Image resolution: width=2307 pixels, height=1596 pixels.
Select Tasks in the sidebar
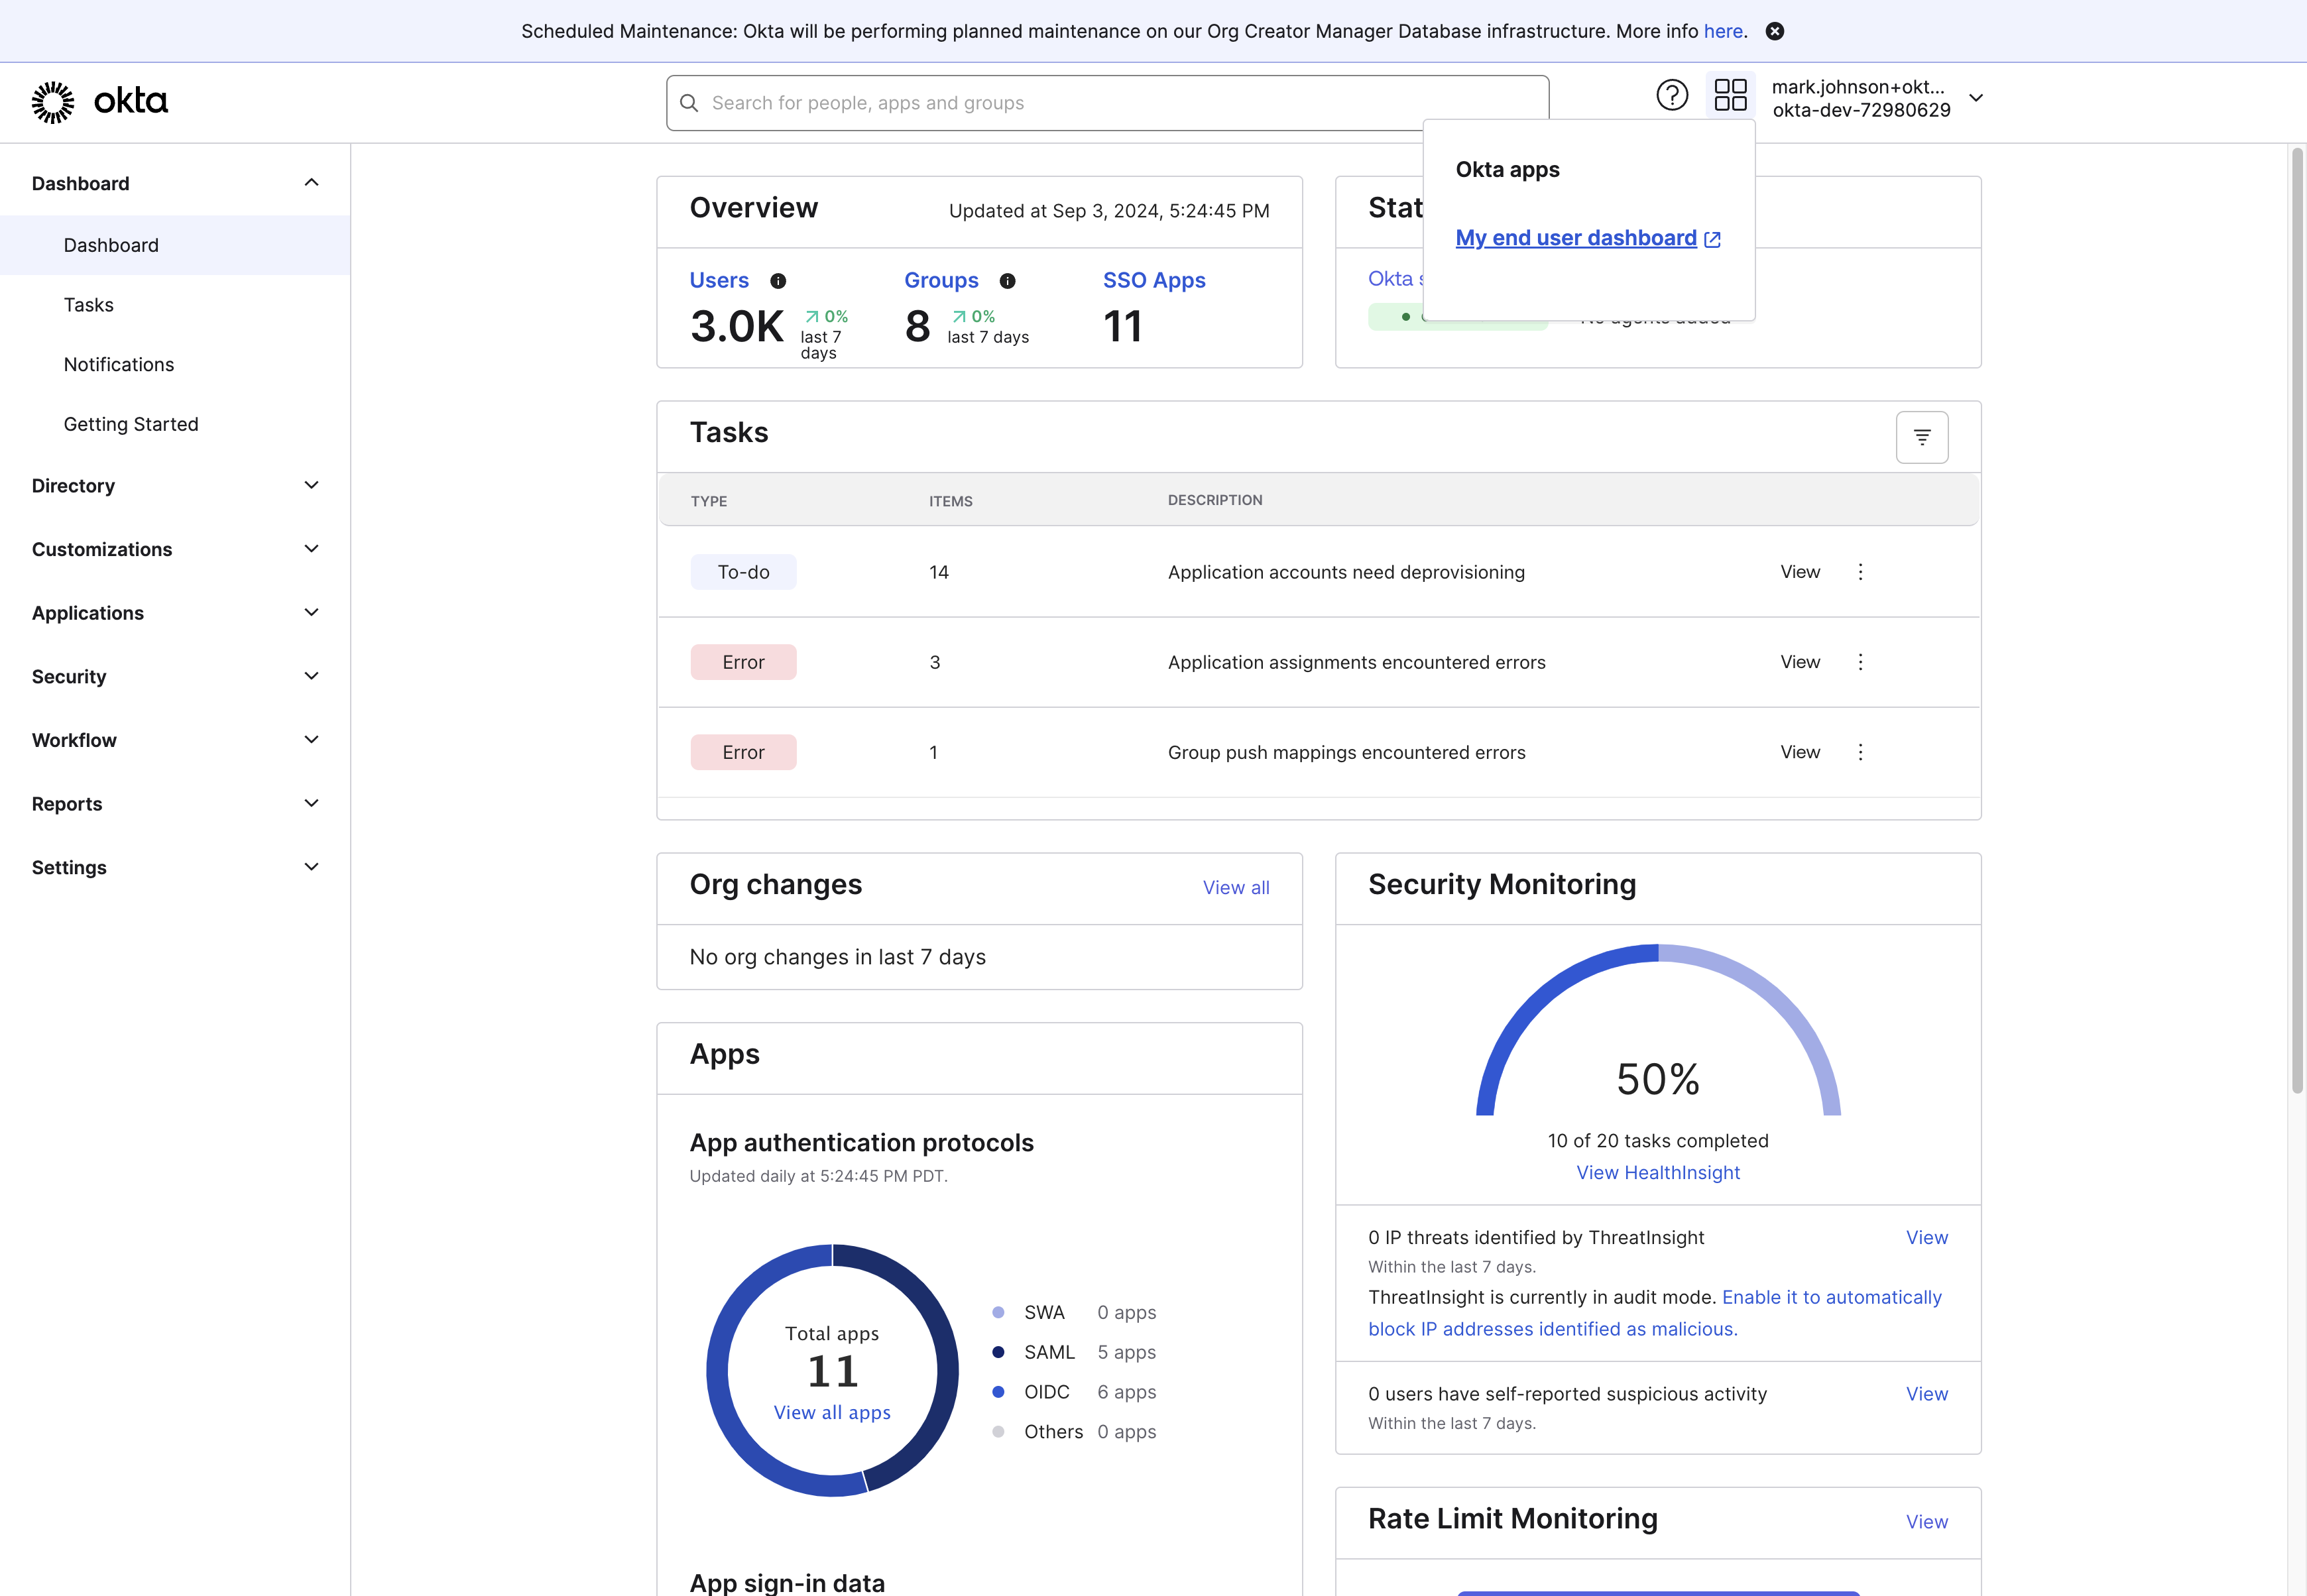tap(175, 305)
